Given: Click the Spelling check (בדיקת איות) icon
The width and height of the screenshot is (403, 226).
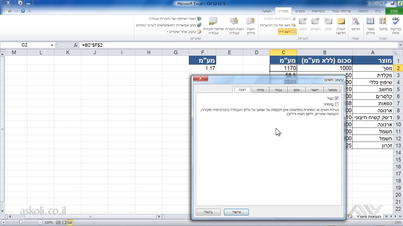Looking at the screenshot, I should coord(395,26).
